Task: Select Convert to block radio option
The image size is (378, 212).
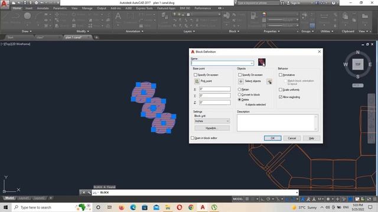Action: click(x=239, y=95)
